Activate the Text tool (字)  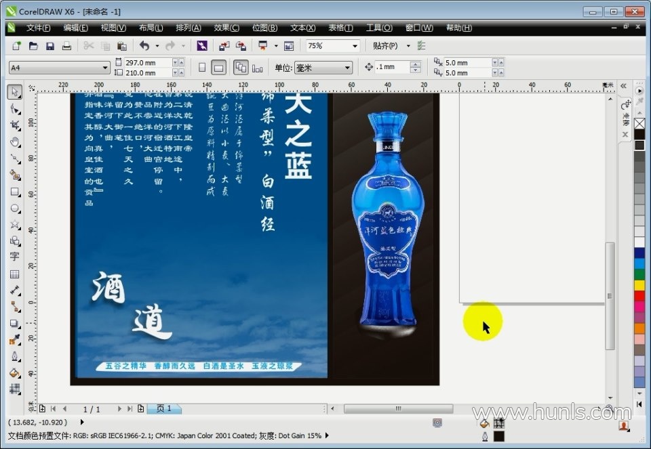pyautogui.click(x=15, y=257)
